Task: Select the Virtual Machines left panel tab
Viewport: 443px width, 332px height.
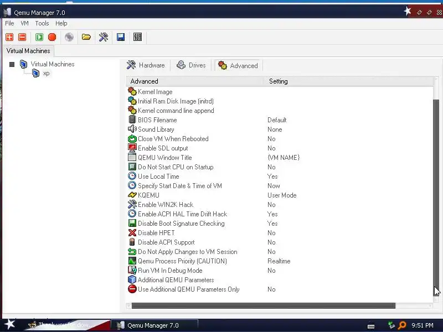Action: [28, 51]
